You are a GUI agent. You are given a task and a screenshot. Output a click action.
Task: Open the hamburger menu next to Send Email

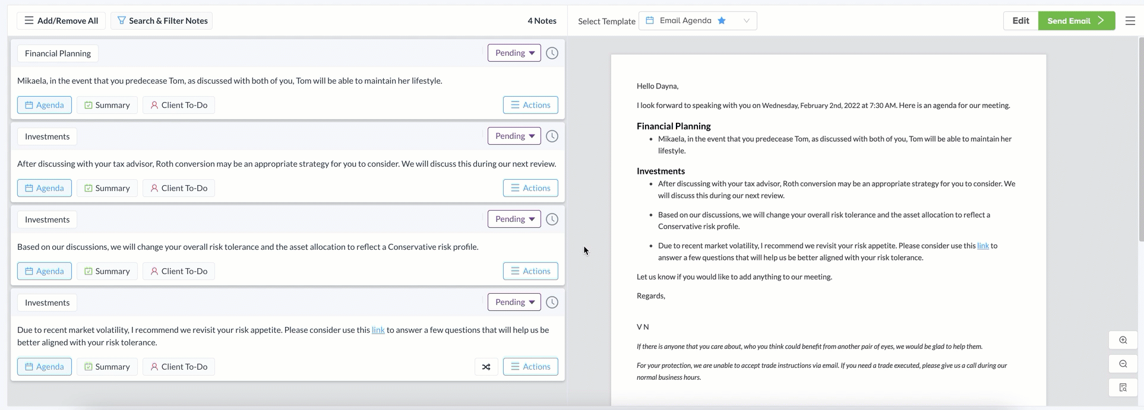click(1130, 21)
